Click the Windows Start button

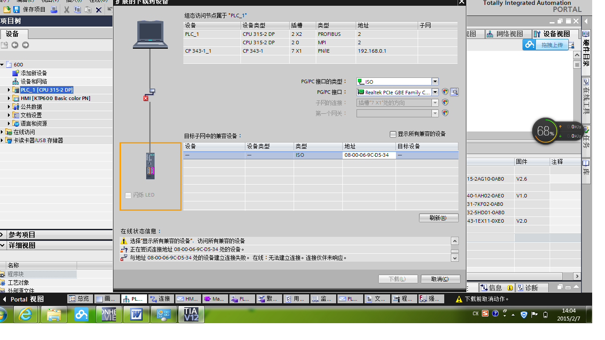(x=2, y=315)
